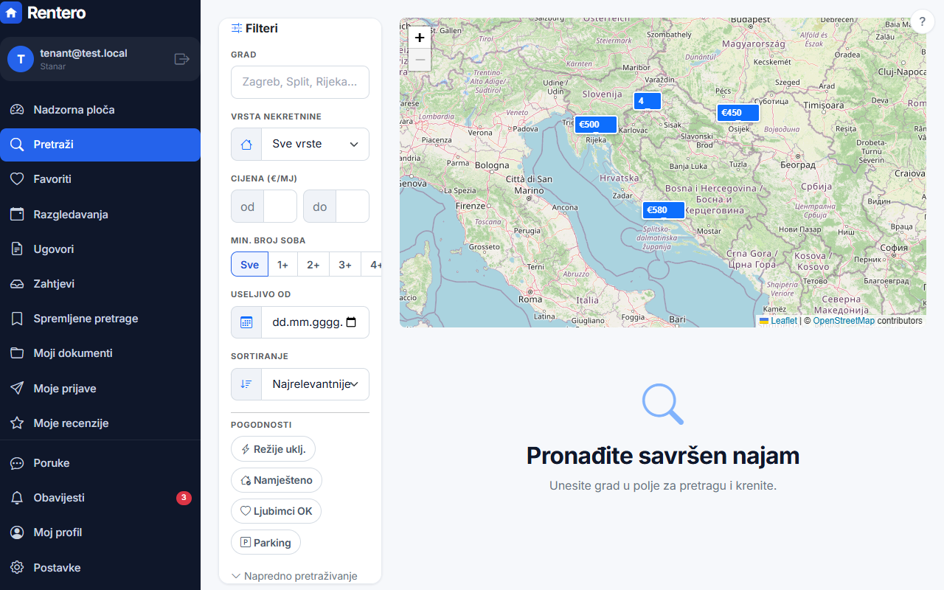Click the red notifications badge showing 3
Image resolution: width=944 pixels, height=590 pixels.
click(x=184, y=498)
